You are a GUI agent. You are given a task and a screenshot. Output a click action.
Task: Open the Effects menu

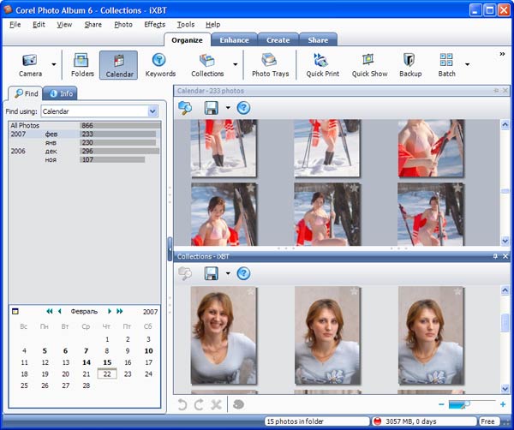(x=155, y=25)
